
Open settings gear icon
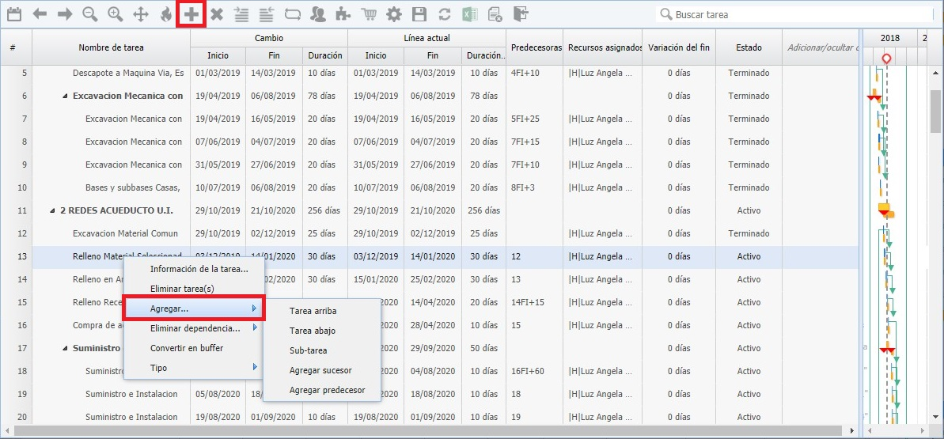394,14
